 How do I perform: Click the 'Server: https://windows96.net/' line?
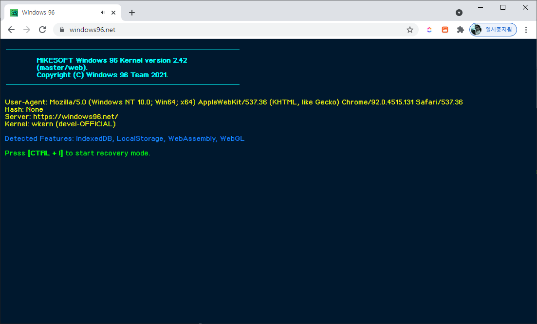click(61, 117)
